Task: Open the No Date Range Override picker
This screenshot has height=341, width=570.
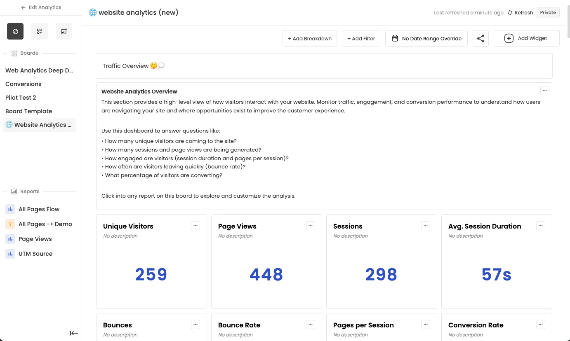Action: pos(426,38)
